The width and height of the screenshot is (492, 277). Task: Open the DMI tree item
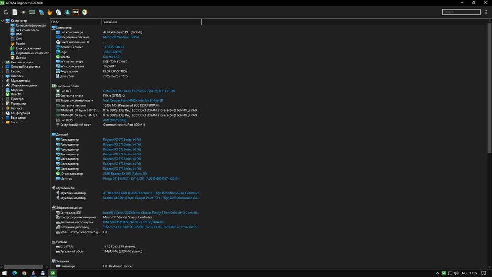[x=19, y=34]
